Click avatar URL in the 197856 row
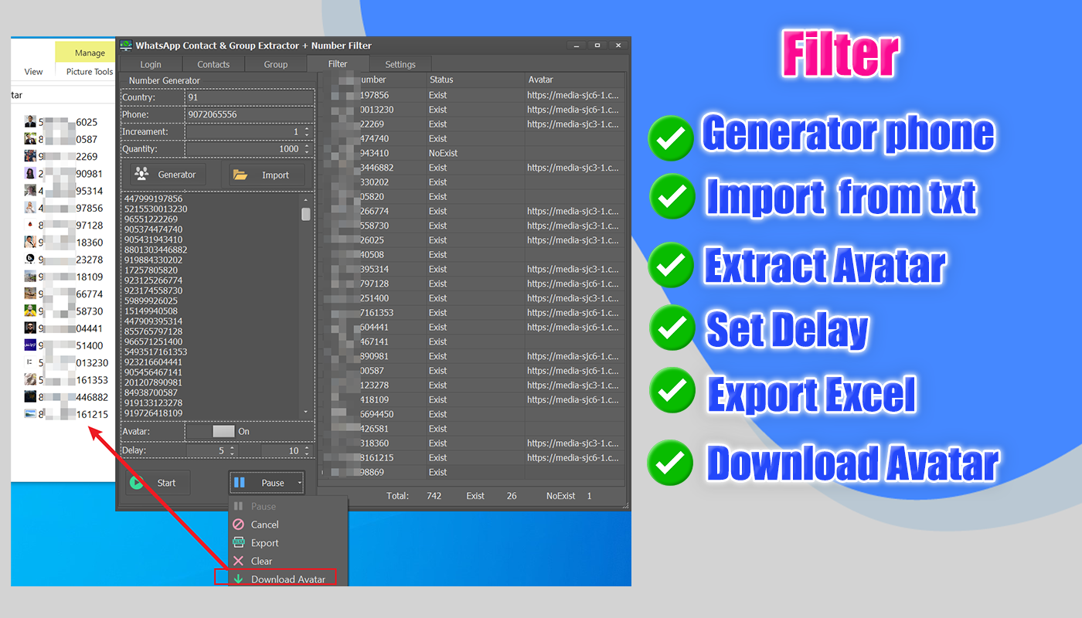The image size is (1082, 618). pyautogui.click(x=573, y=95)
